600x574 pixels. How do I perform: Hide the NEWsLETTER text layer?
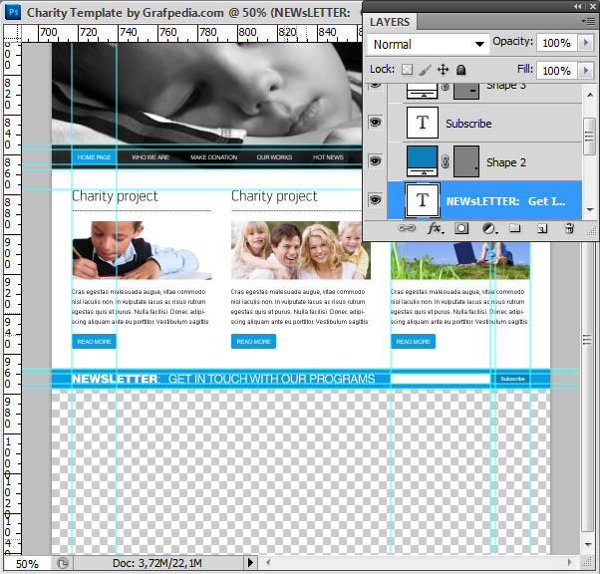(375, 199)
